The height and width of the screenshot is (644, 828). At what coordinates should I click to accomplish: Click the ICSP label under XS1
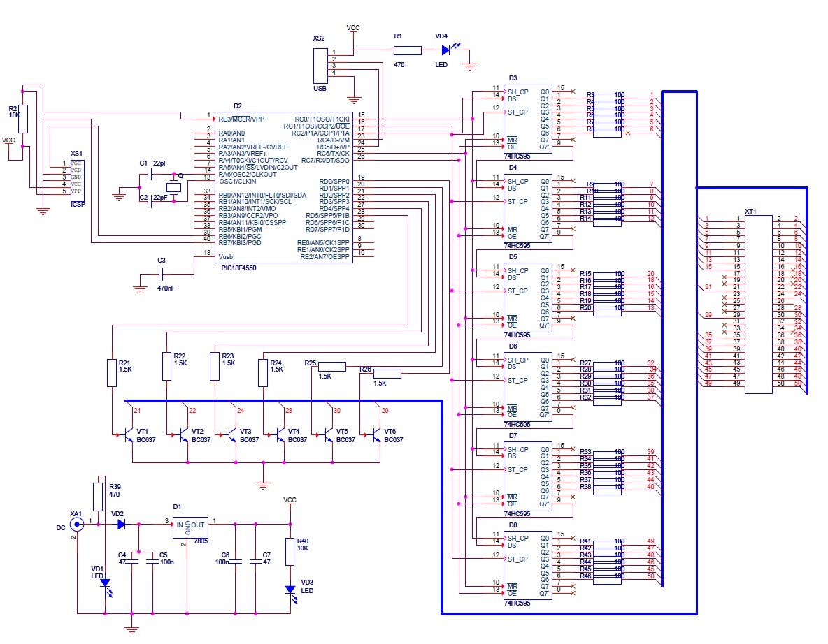(x=78, y=205)
